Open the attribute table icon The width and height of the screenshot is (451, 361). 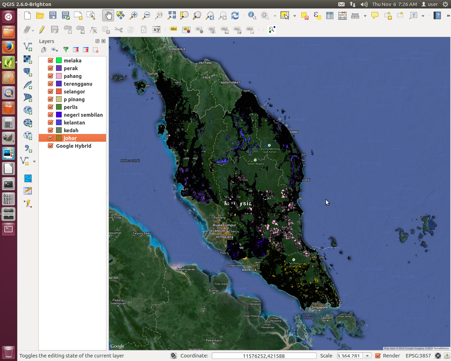(x=330, y=16)
